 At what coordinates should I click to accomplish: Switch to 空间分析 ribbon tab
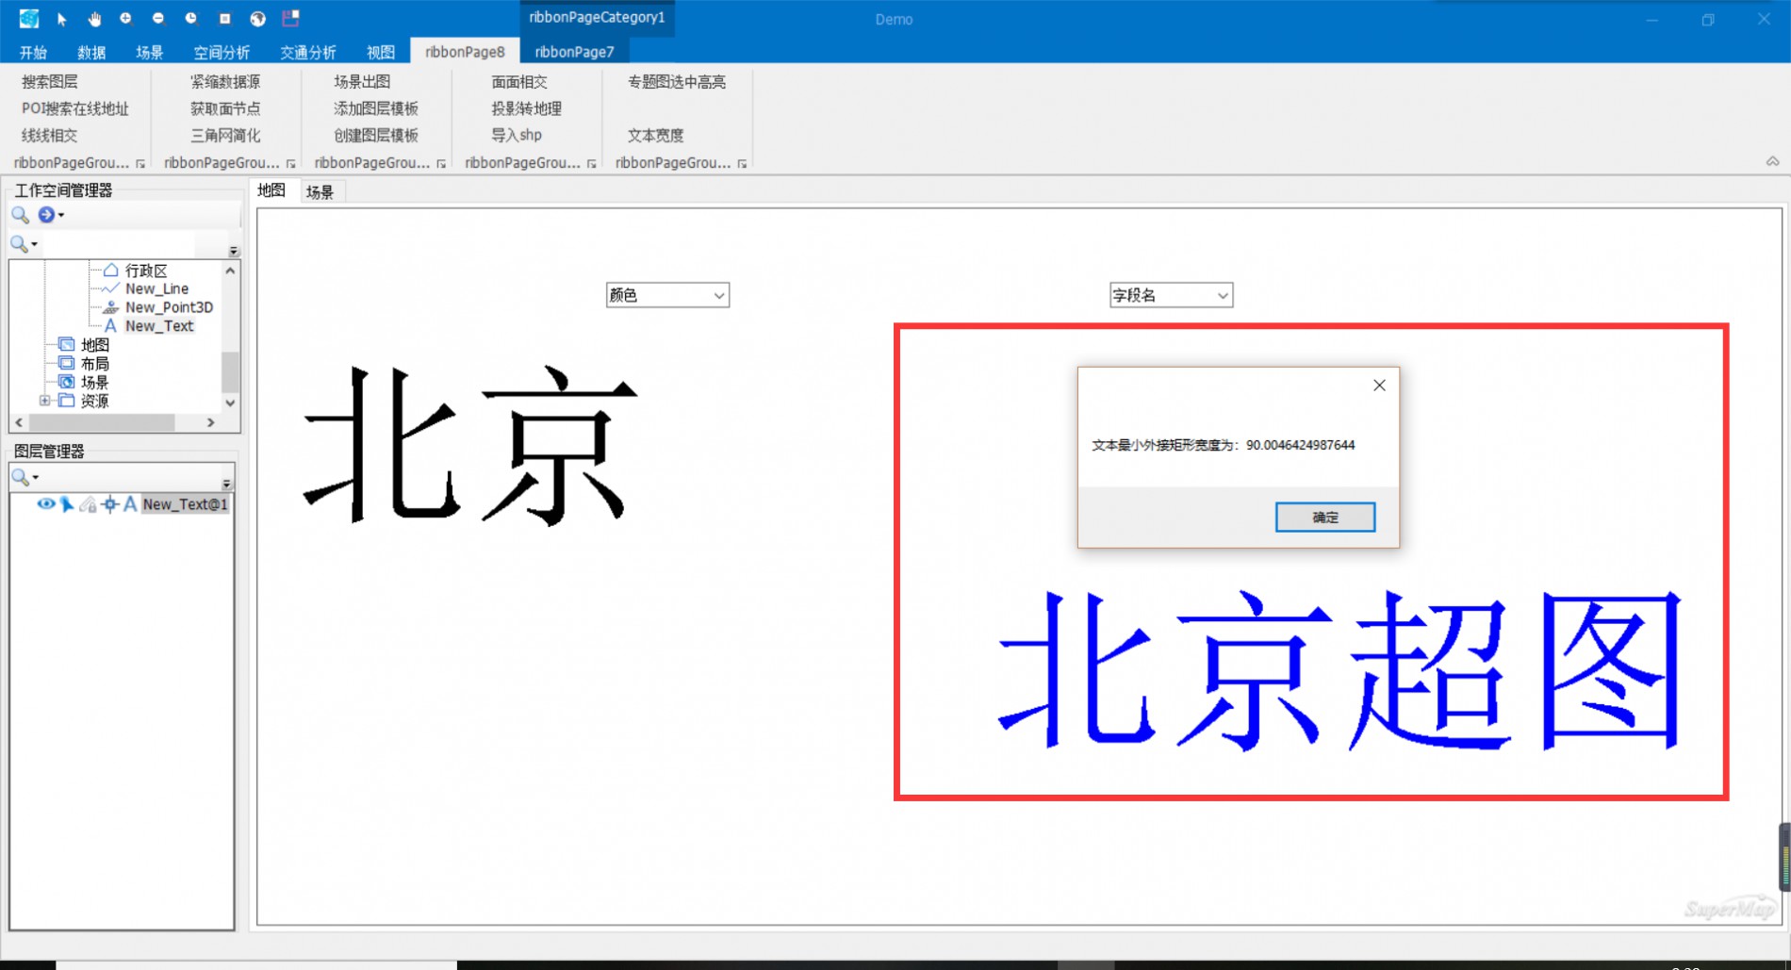point(222,52)
